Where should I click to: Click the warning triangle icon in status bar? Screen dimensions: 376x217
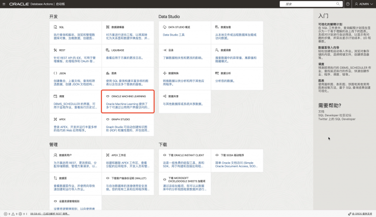pyautogui.click(x=13, y=214)
